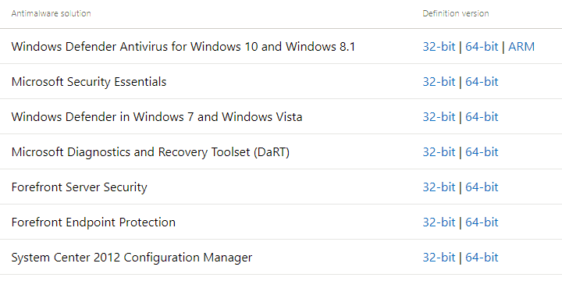Get 64-bit DaRT definition update

[x=482, y=152]
